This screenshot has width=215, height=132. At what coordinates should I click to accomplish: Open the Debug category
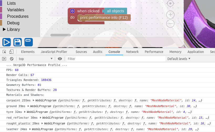13,23
